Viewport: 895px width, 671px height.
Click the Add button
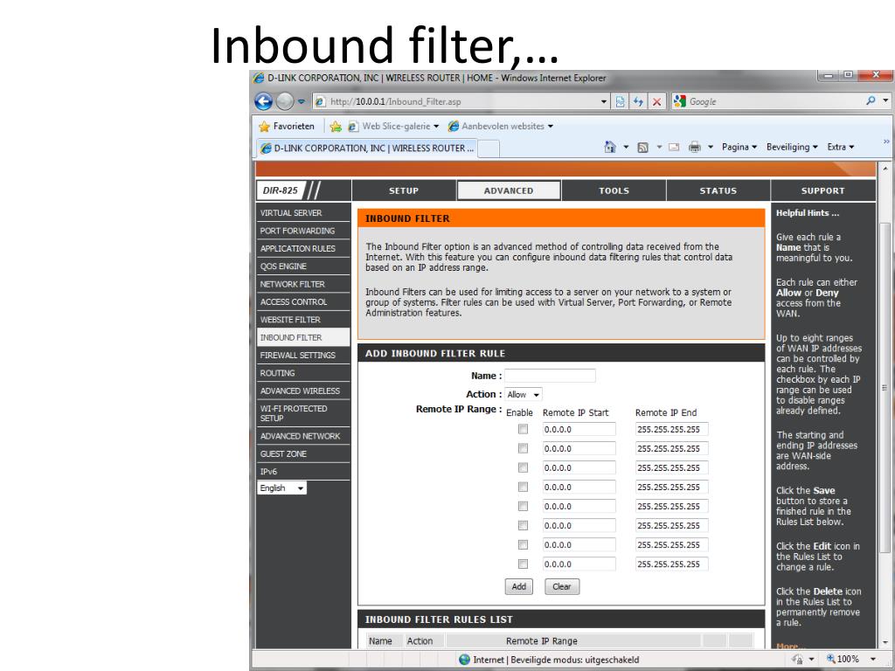pos(519,586)
